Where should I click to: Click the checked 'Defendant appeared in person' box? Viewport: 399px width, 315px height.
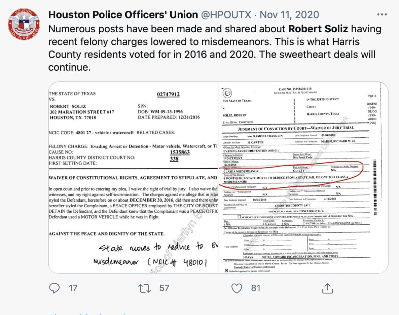coord(226,270)
